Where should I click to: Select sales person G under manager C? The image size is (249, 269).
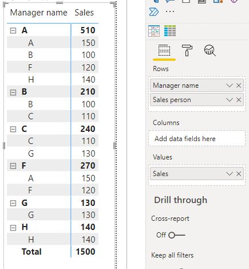31,154
